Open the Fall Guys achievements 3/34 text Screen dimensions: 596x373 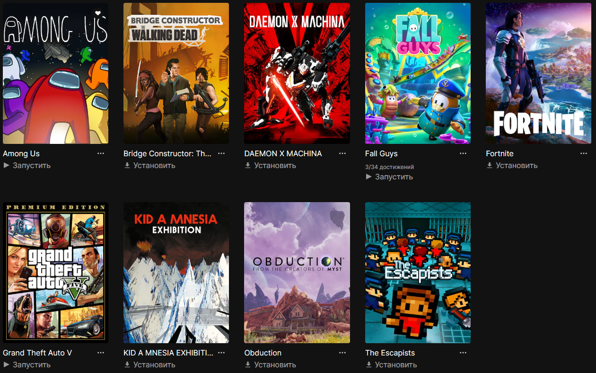coord(390,167)
